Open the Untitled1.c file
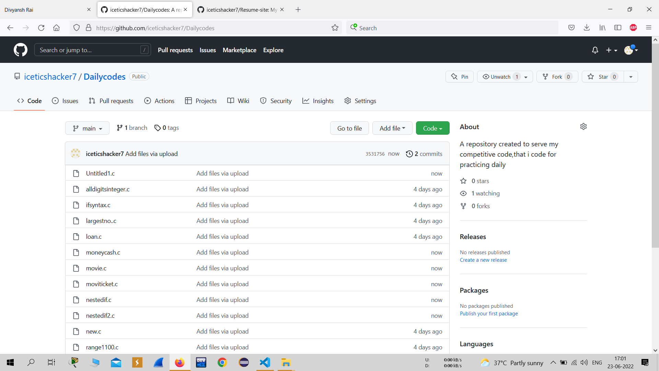659x371 pixels. click(100, 173)
